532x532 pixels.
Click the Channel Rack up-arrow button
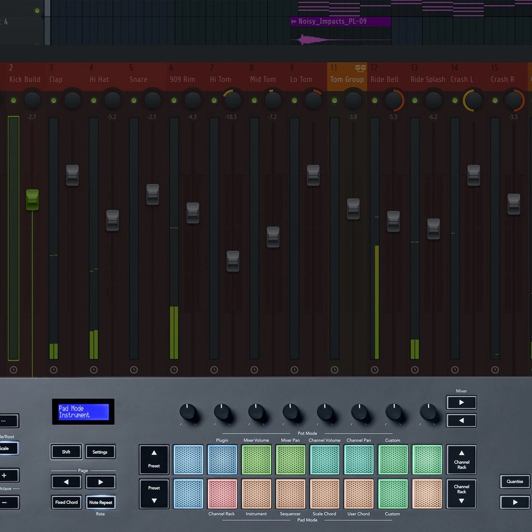click(462, 460)
